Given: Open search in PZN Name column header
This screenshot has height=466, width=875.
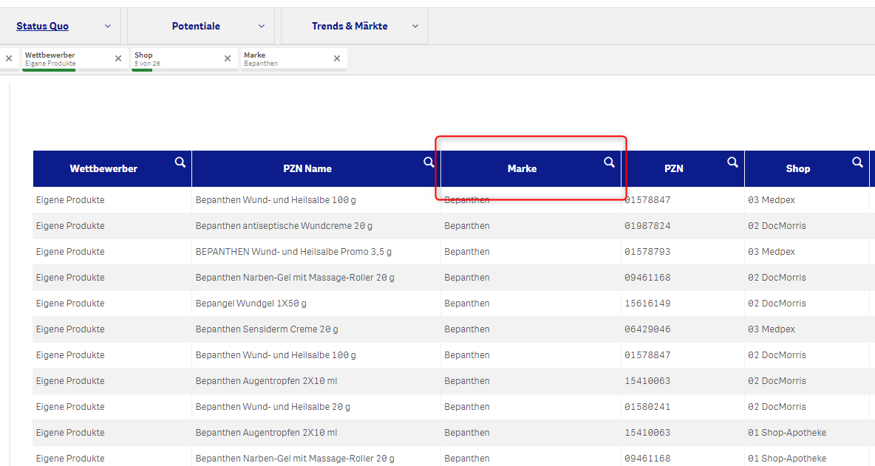Looking at the screenshot, I should click(x=429, y=162).
